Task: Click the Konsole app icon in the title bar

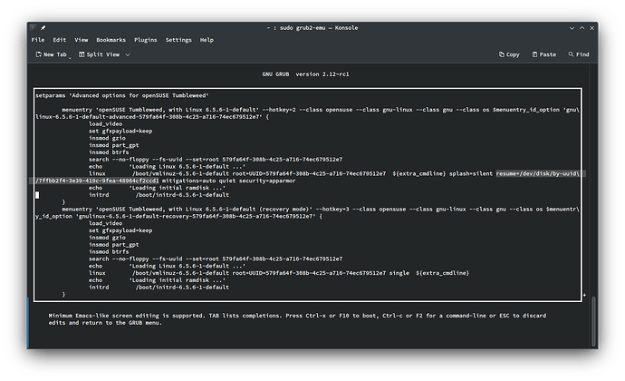Action: pos(34,27)
